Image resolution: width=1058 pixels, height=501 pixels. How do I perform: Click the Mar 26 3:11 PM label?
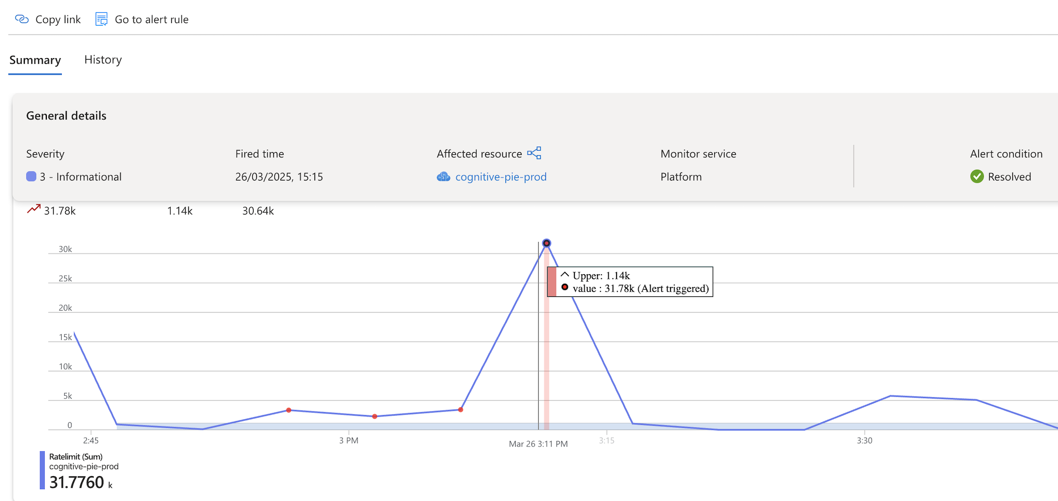click(538, 444)
